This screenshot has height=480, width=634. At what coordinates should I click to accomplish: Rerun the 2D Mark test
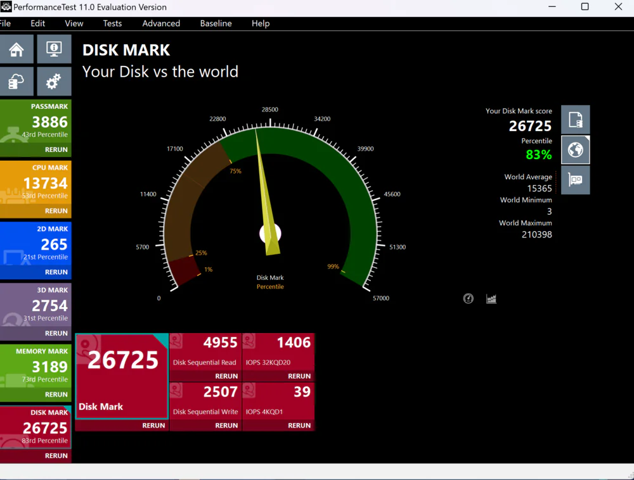point(56,272)
